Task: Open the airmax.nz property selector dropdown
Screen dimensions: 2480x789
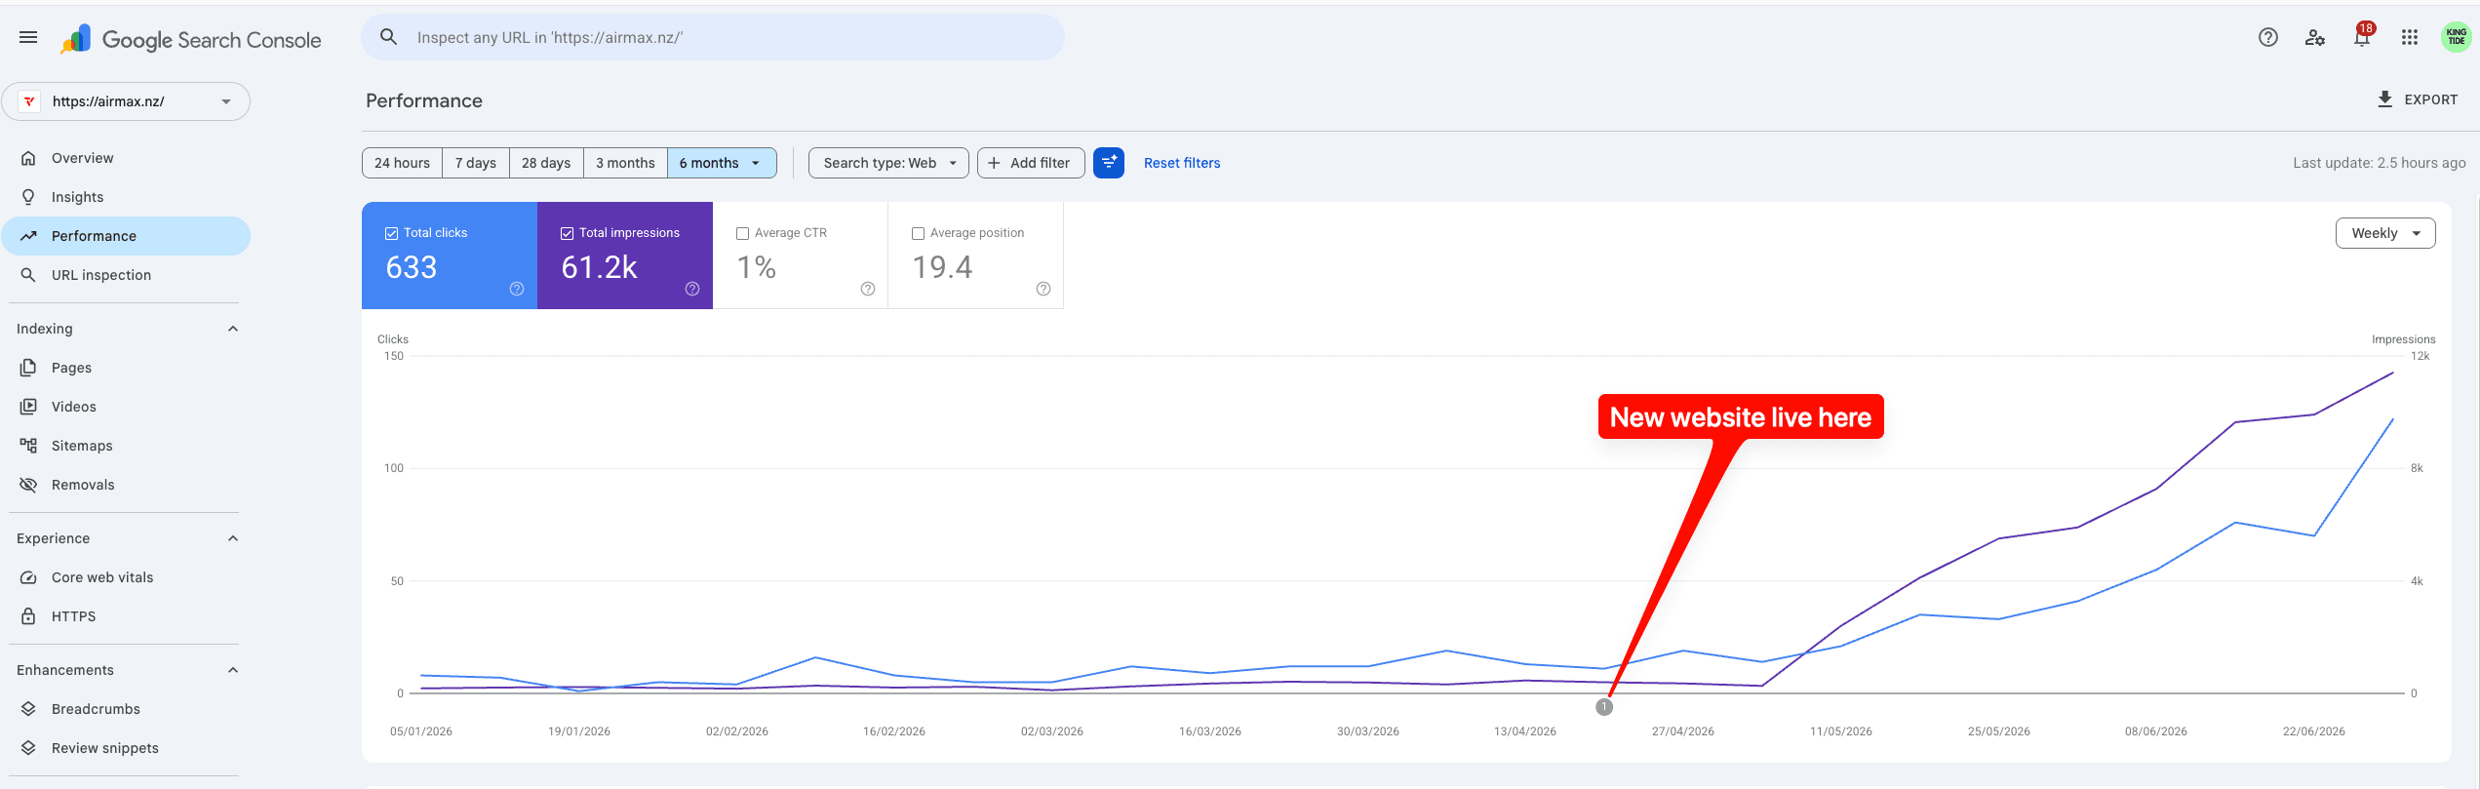Action: tap(126, 101)
